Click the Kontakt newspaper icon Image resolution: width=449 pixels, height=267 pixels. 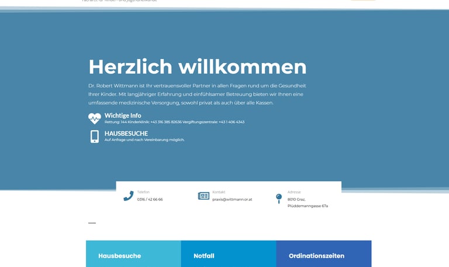point(203,196)
